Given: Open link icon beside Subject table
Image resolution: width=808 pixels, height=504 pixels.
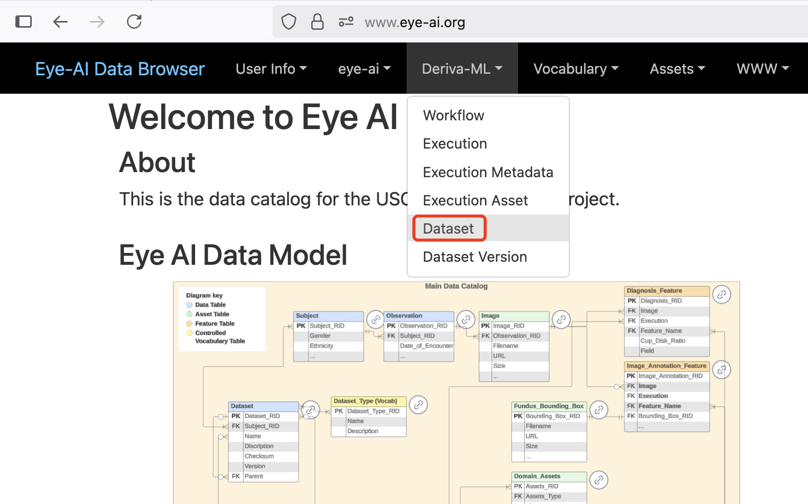Looking at the screenshot, I should [x=375, y=320].
